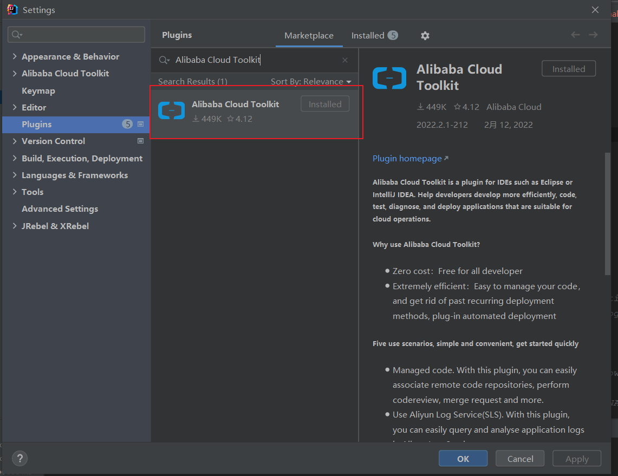Image resolution: width=618 pixels, height=476 pixels.
Task: Expand the Editor settings node
Action: point(15,107)
